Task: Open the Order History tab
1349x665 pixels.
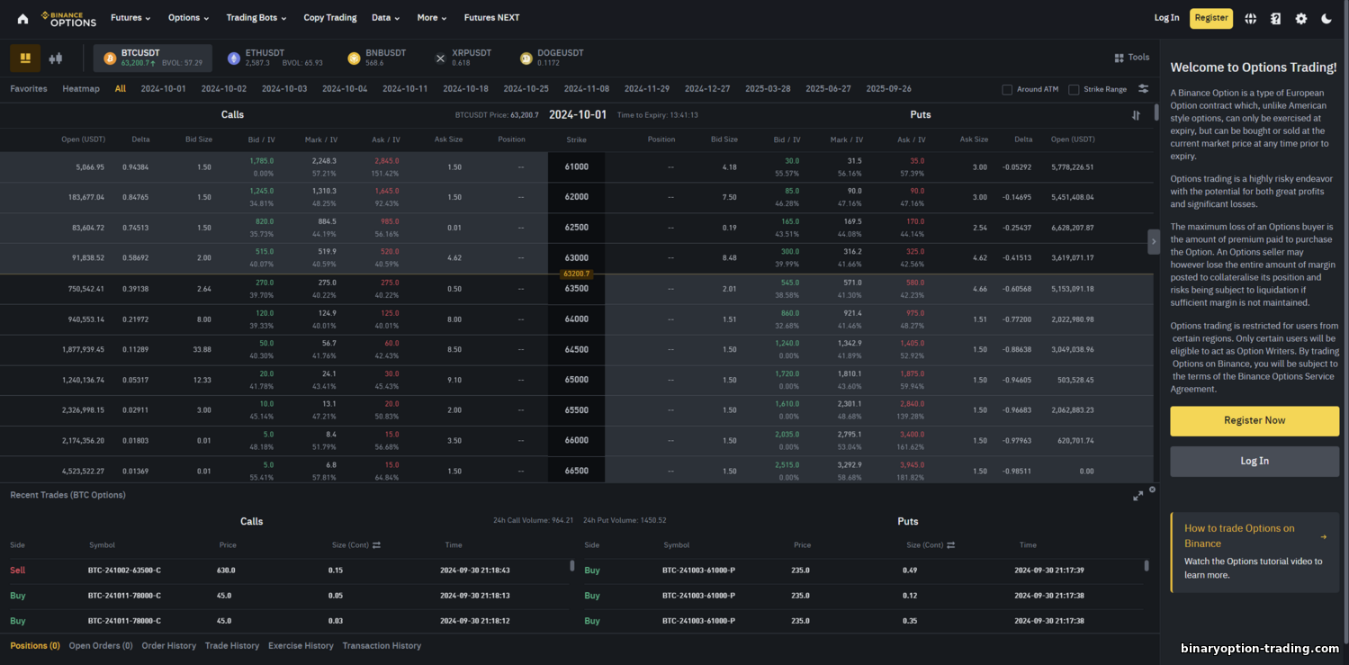Action: click(168, 646)
